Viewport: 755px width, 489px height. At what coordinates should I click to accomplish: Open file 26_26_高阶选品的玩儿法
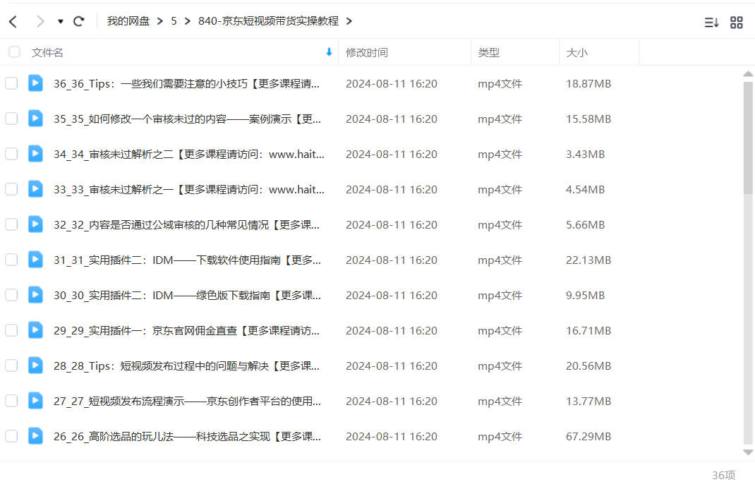pos(187,437)
